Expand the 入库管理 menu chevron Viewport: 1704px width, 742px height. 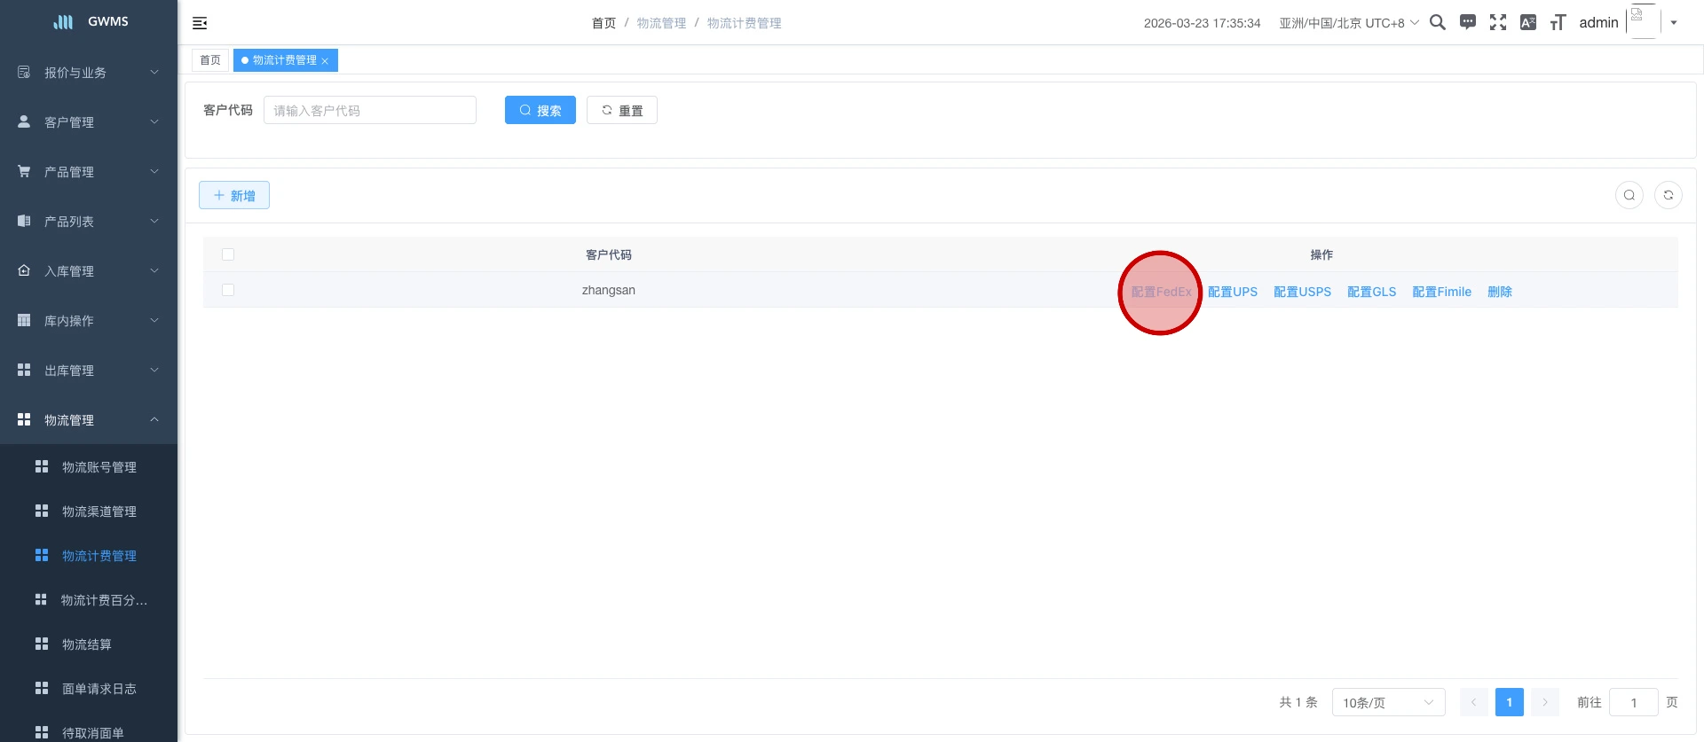(154, 270)
